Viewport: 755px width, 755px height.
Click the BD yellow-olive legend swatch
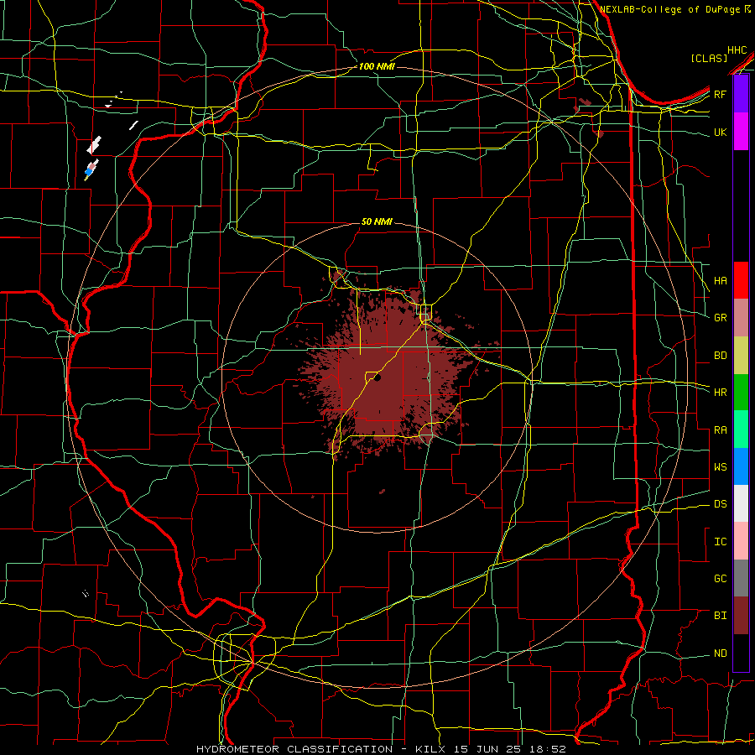(x=741, y=356)
